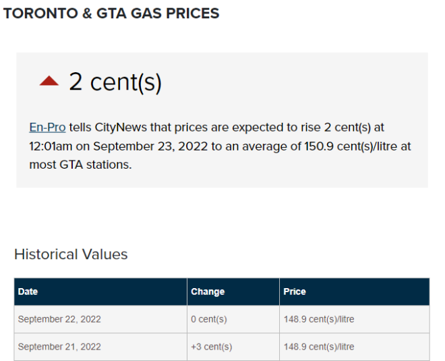Image resolution: width=445 pixels, height=361 pixels.
Task: Click the 'most GTA stations' text line
Action: (81, 165)
